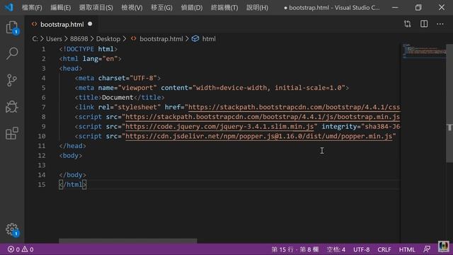Click errors and warnings count in status bar
Image resolution: width=453 pixels, height=255 pixels.
click(x=21, y=249)
